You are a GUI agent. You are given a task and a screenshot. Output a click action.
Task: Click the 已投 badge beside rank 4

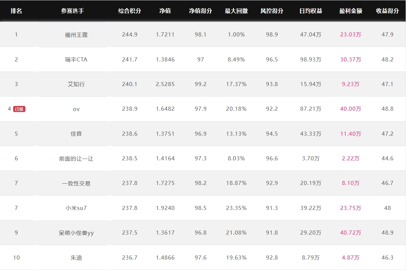click(19, 109)
